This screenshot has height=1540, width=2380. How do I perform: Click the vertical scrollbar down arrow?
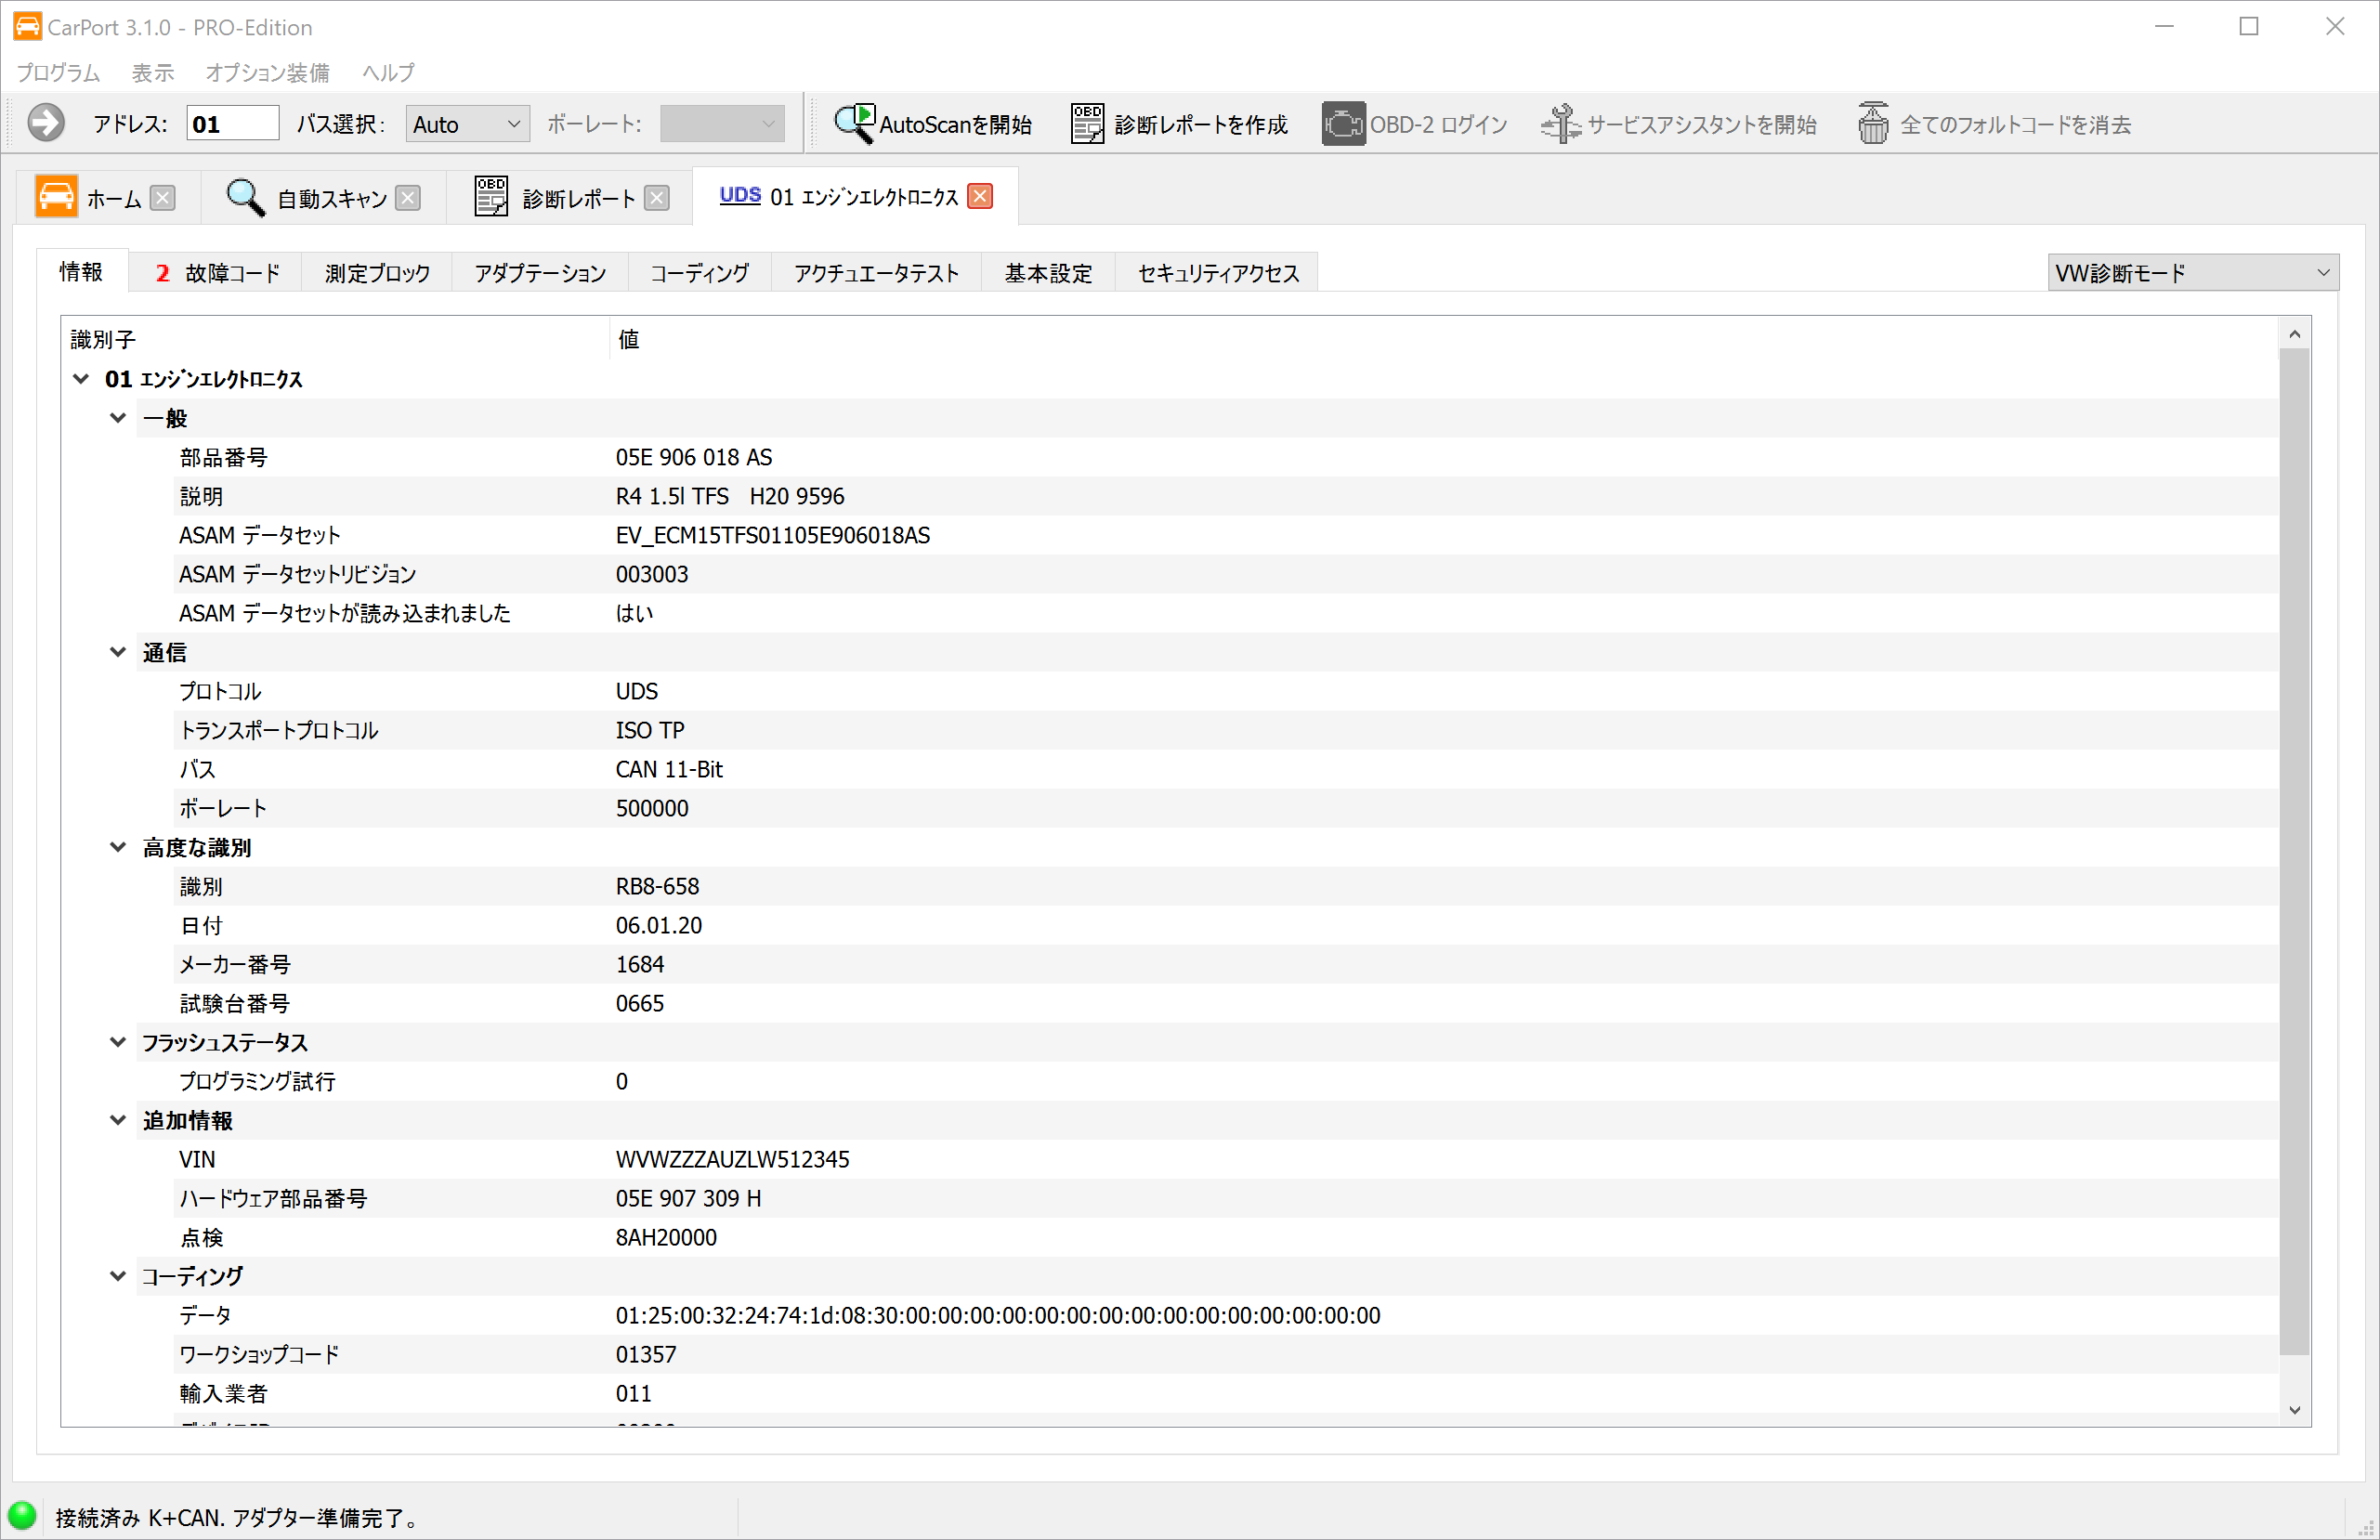(x=2294, y=1410)
